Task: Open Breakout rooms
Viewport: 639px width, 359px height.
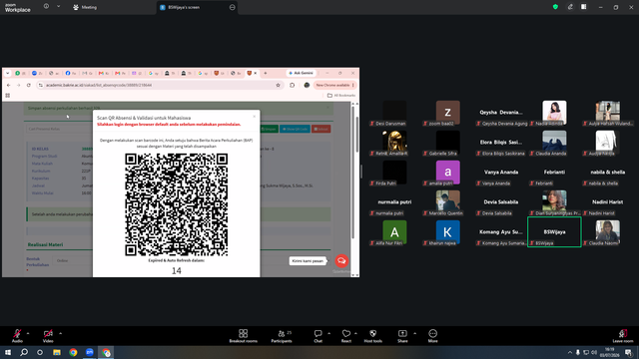Action: pos(244,336)
